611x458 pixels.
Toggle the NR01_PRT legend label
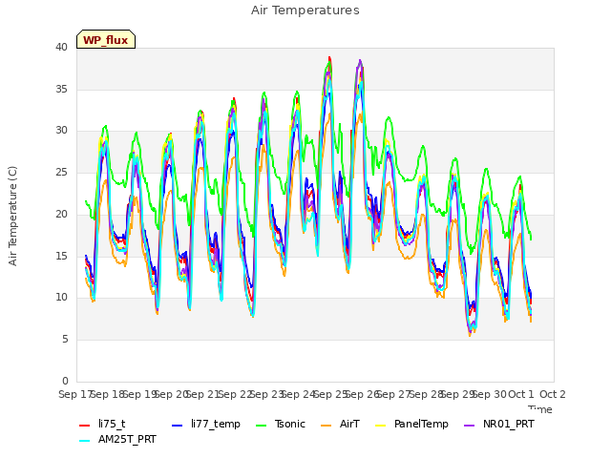(x=509, y=424)
